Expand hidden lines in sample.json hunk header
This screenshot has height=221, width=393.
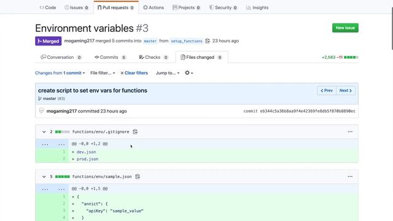tap(52, 188)
